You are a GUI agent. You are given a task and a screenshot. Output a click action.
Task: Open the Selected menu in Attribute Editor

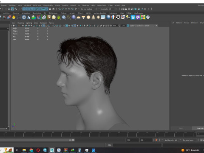179,23
